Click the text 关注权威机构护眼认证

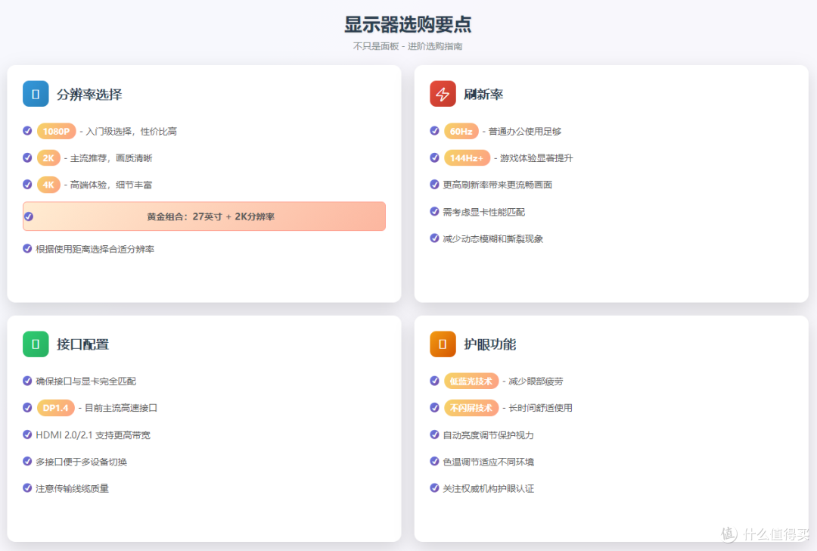[x=488, y=488]
